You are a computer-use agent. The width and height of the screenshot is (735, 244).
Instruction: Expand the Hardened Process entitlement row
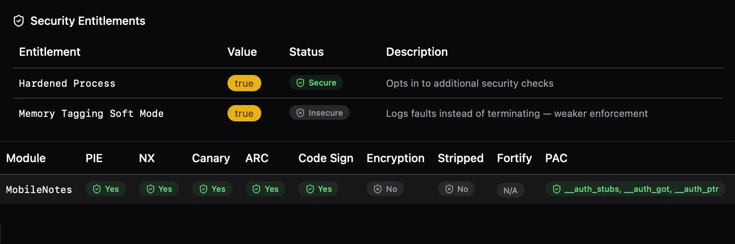(x=67, y=83)
